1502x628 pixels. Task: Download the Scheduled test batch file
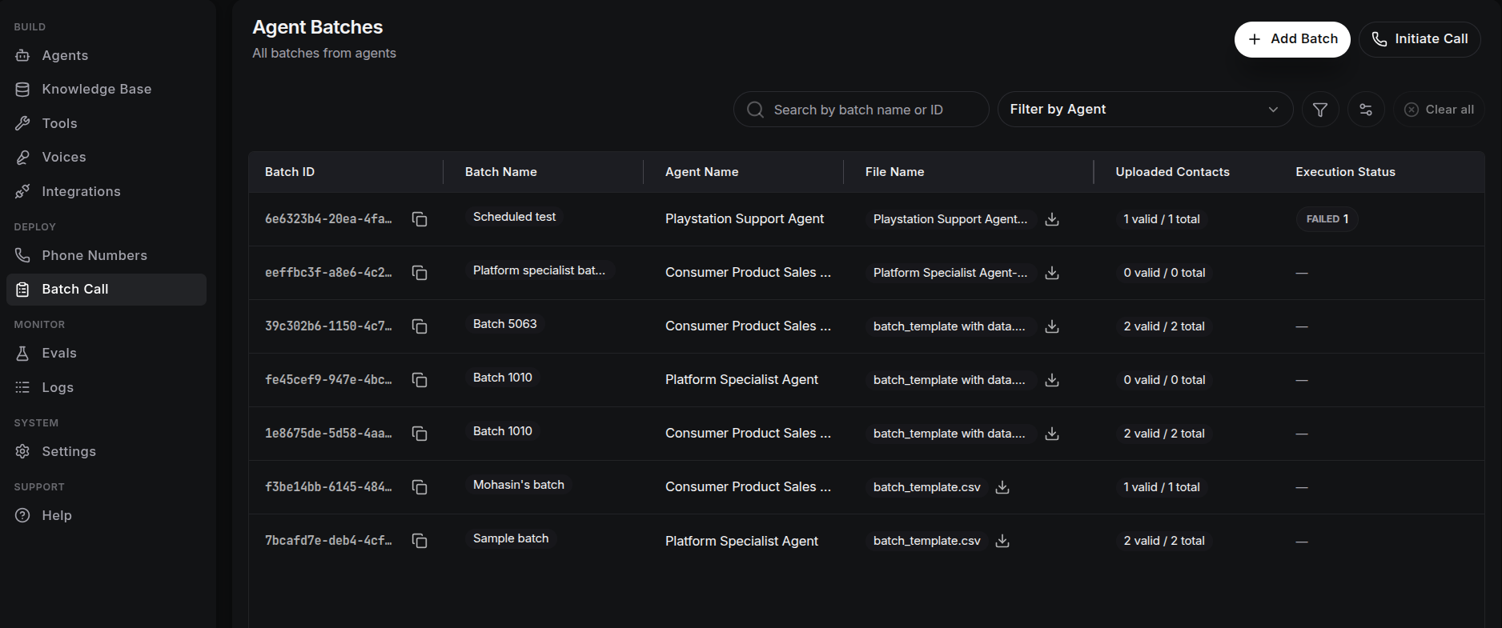[x=1052, y=219]
